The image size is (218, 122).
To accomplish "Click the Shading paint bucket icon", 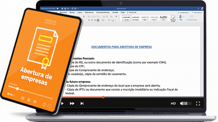I will pyautogui.click(x=109, y=20).
